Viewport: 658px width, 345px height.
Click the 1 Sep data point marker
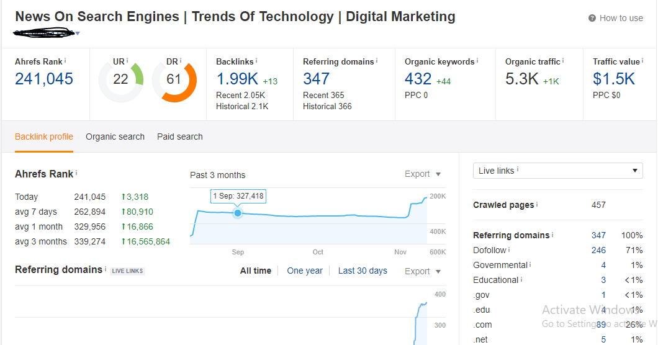coord(238,213)
